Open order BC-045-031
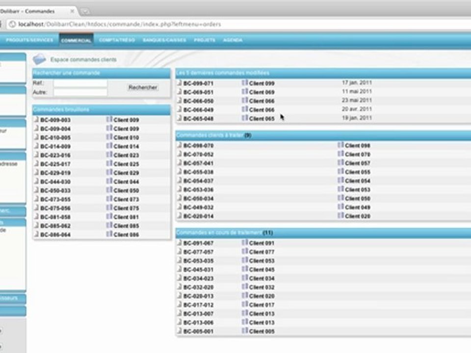471x353 pixels. 198,270
